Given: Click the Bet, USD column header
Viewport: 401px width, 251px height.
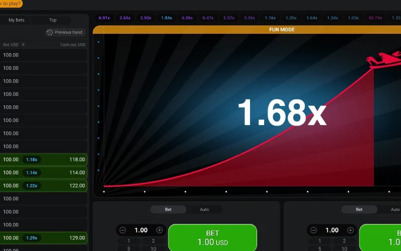Looking at the screenshot, I should click(x=11, y=45).
